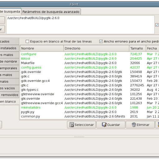Viewport: 159px width, 159px height.
Task: Switch to the 'de busqueda' tab
Action: (x=10, y=12)
